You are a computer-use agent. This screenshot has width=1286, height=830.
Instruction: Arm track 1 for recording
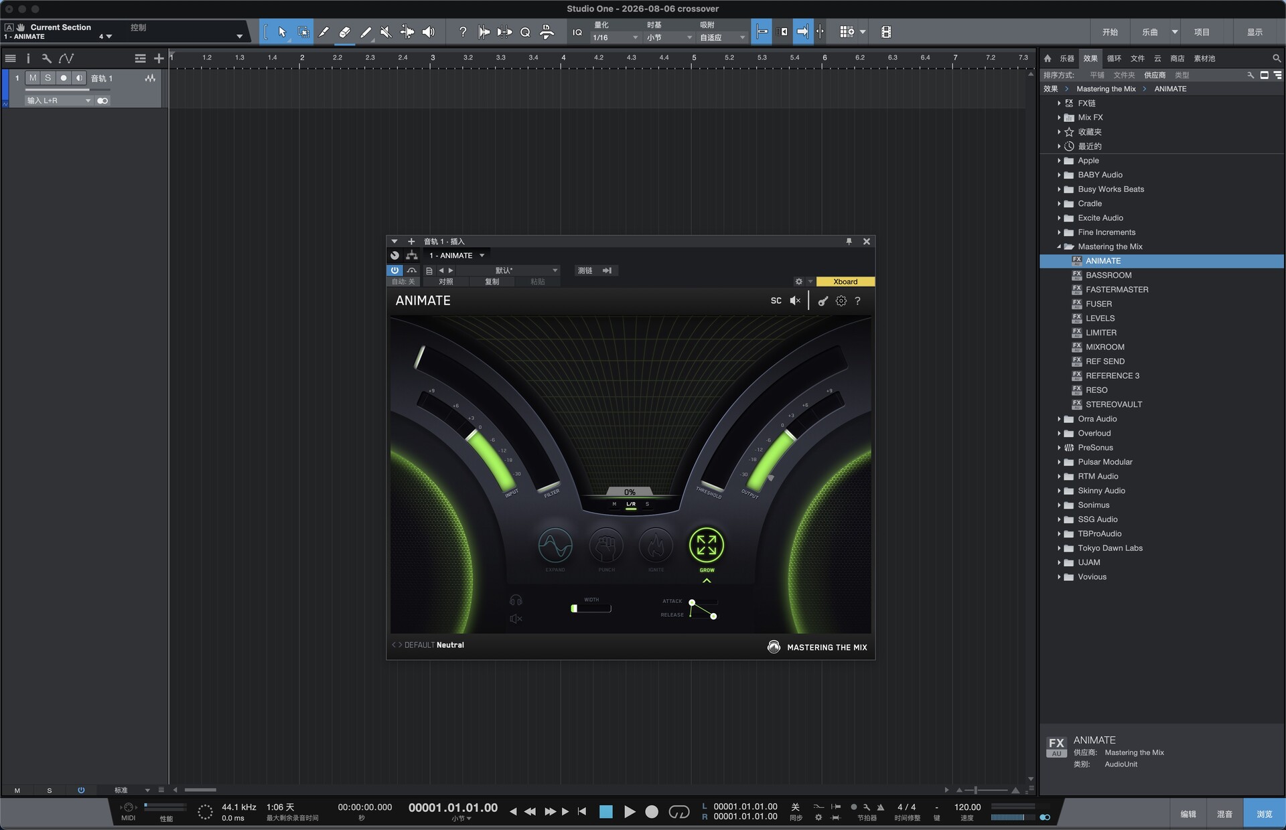tap(64, 78)
